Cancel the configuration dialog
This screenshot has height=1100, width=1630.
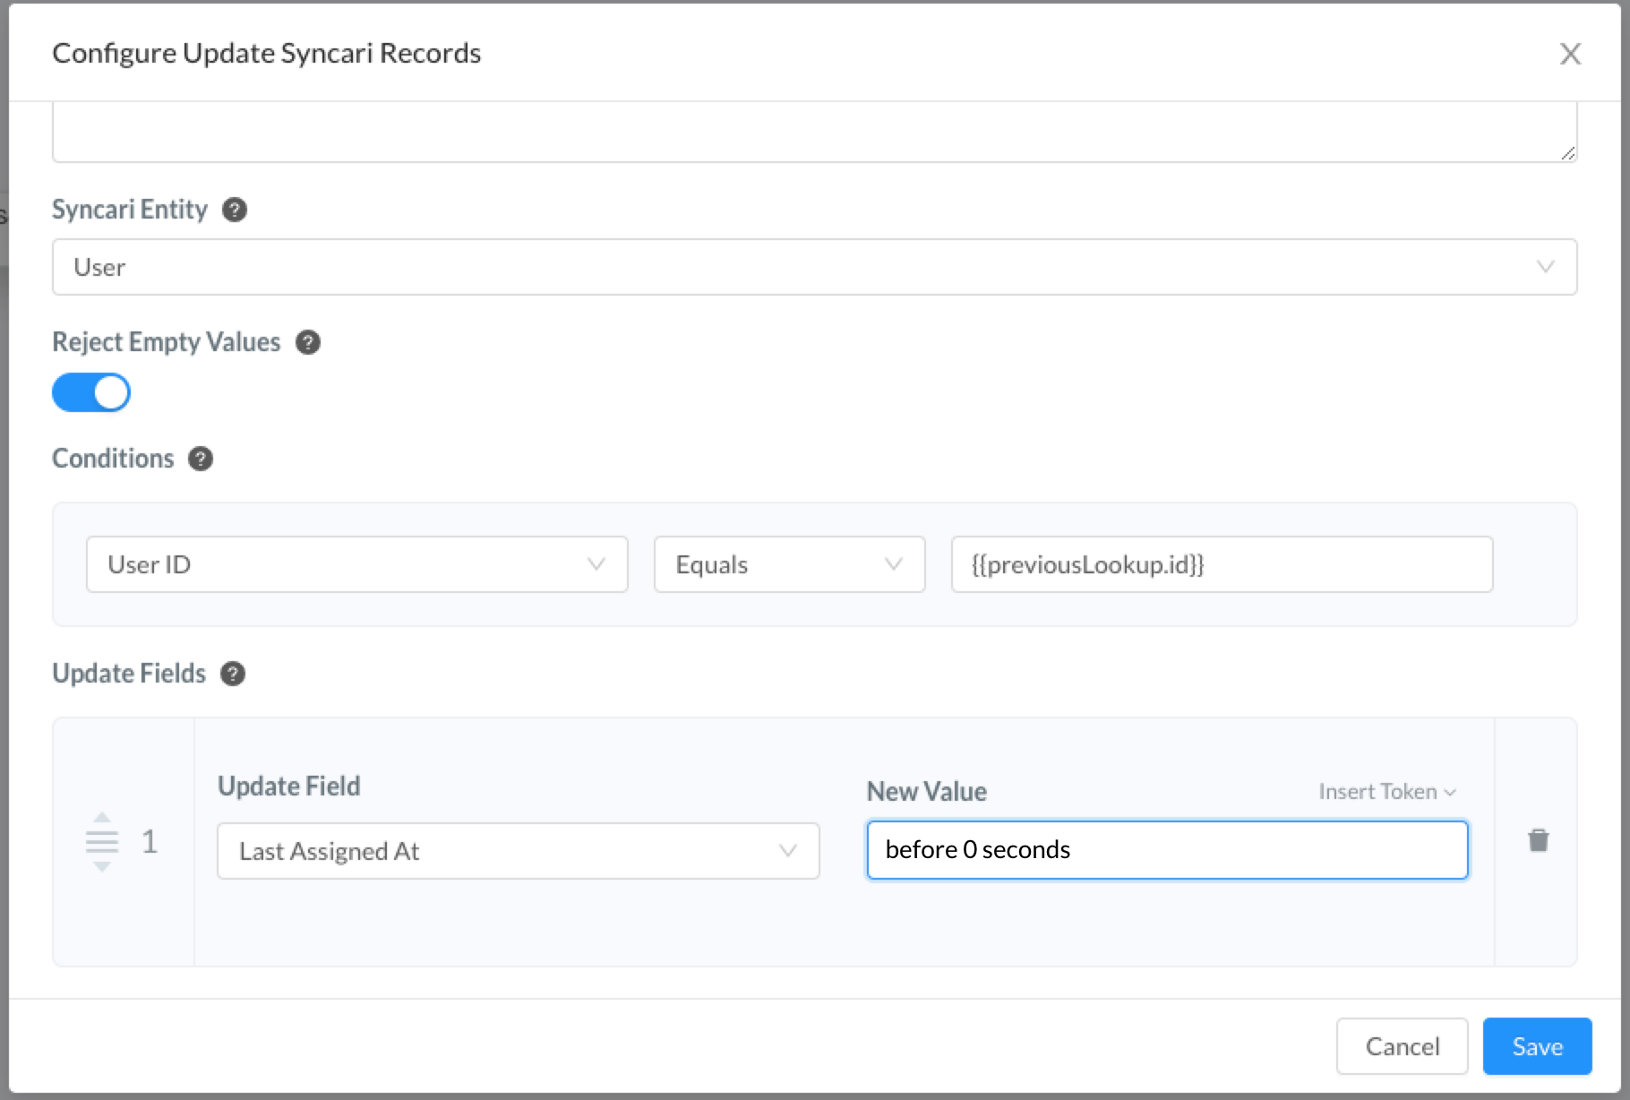[x=1402, y=1046]
